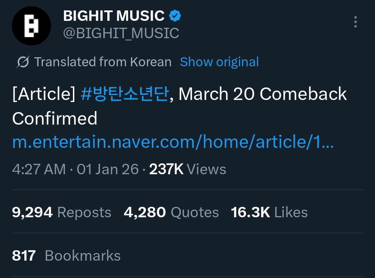View the 4,280 Quotes list
Image resolution: width=375 pixels, height=278 pixels.
pyautogui.click(x=171, y=212)
